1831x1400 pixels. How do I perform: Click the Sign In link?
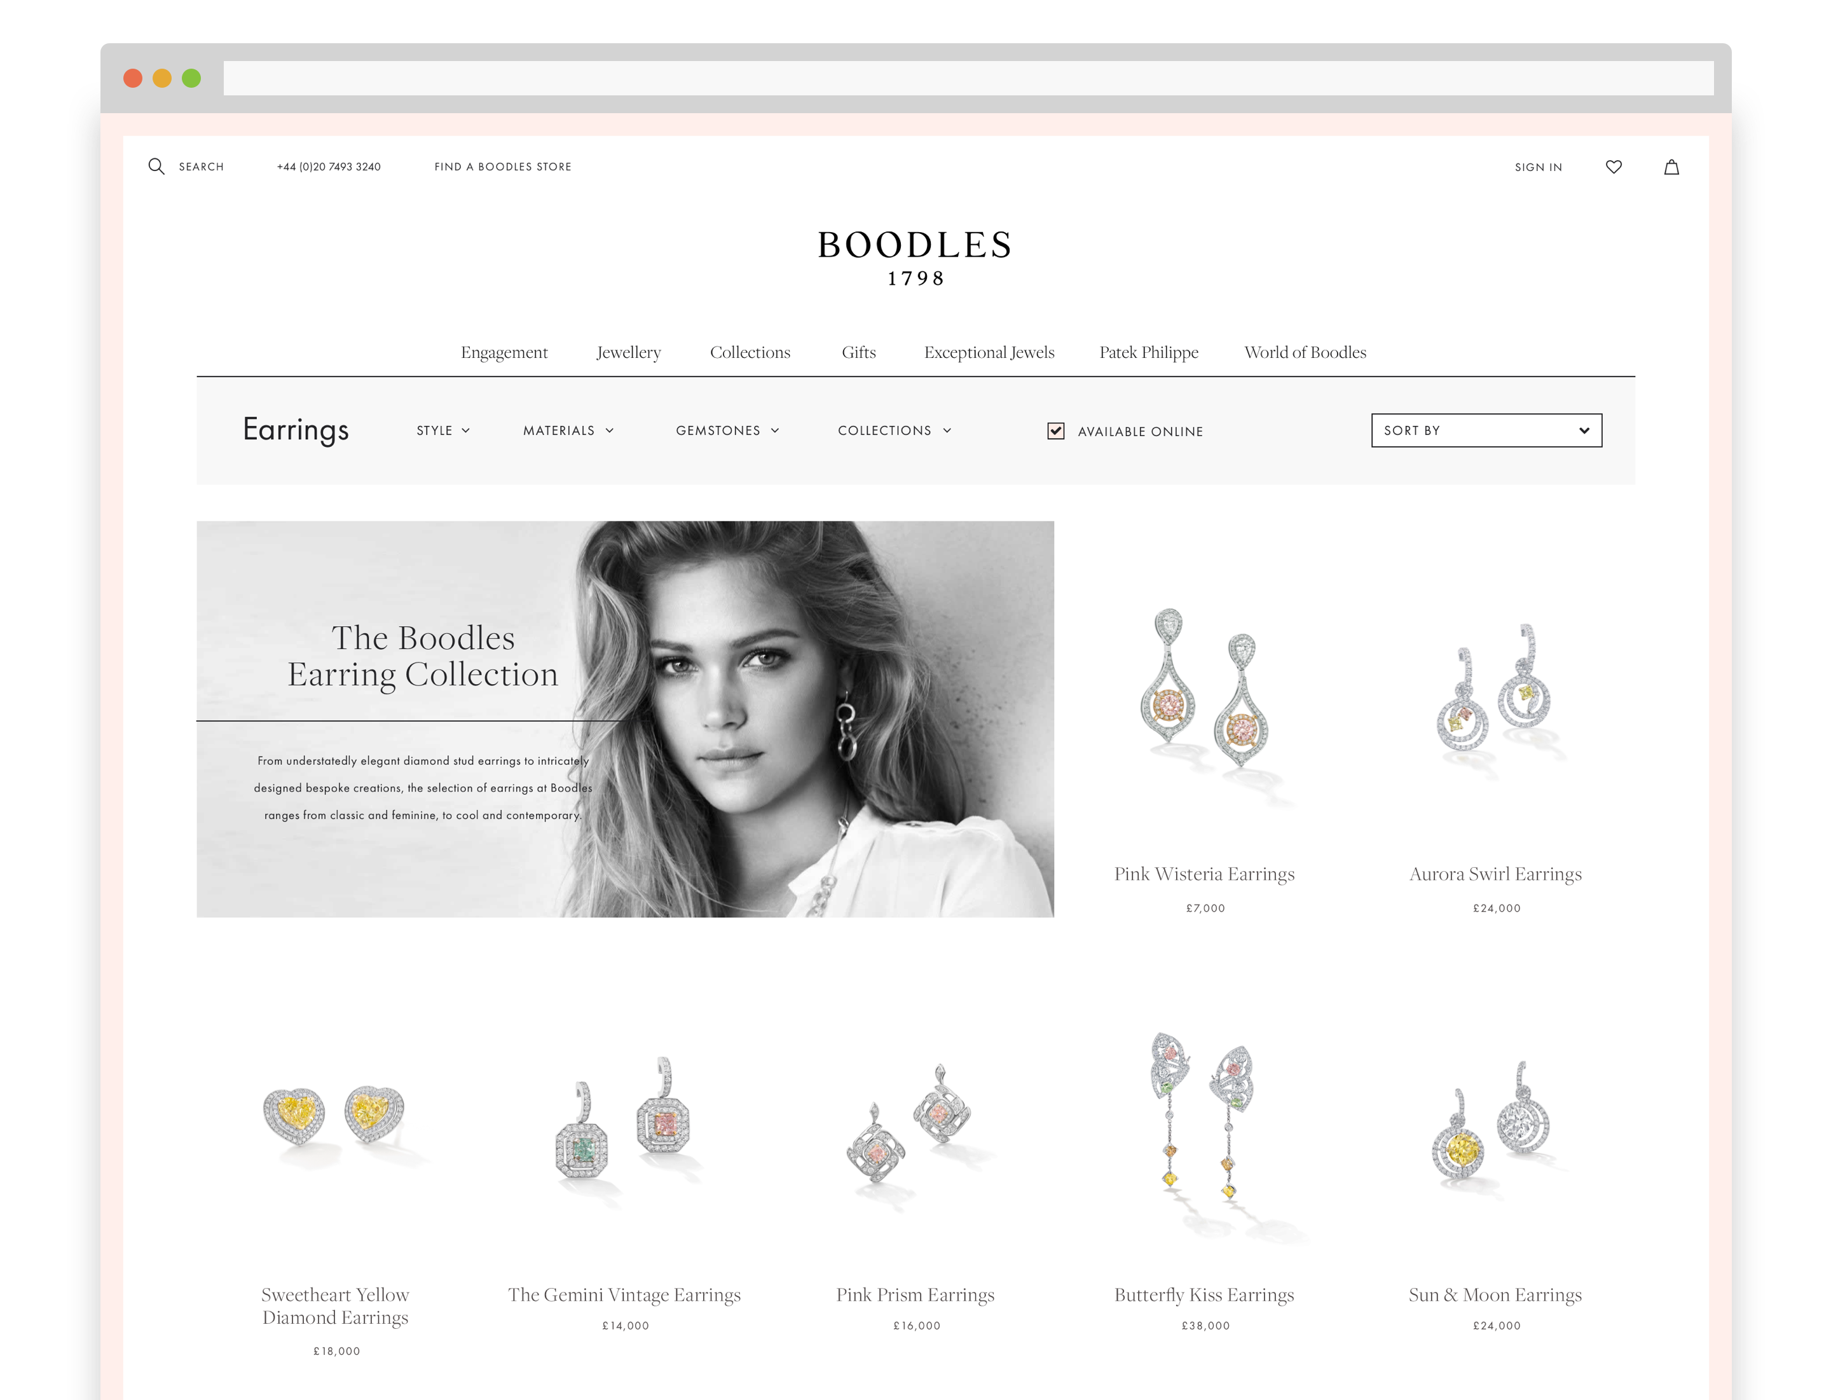click(x=1538, y=167)
